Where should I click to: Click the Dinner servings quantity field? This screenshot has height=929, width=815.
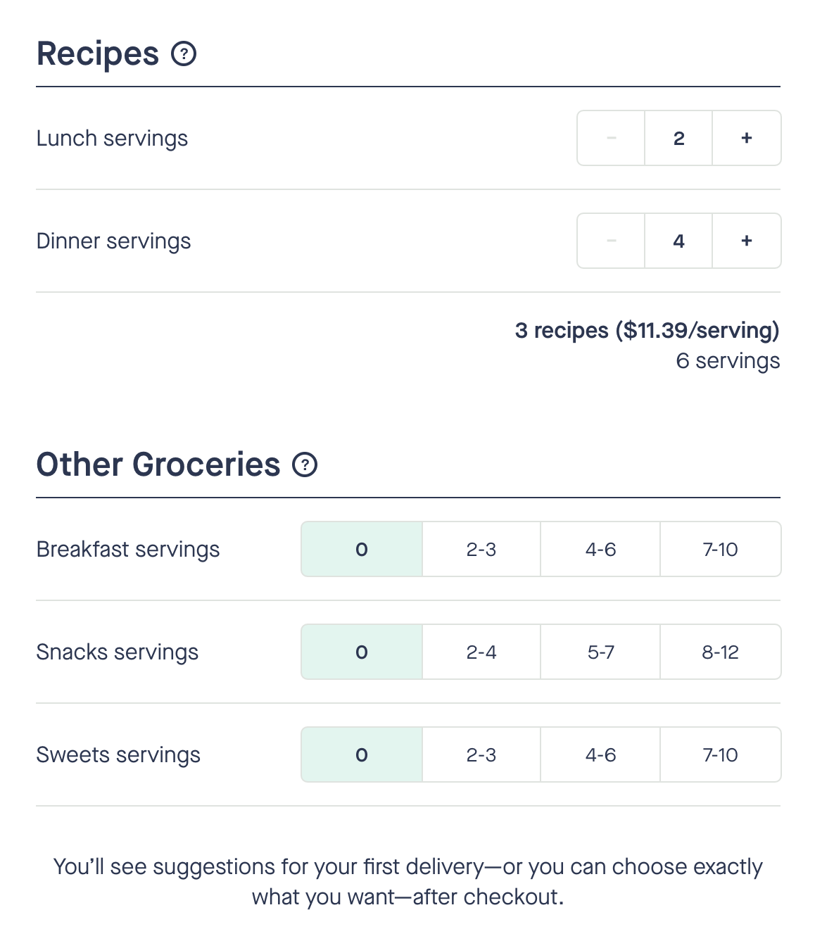(678, 241)
